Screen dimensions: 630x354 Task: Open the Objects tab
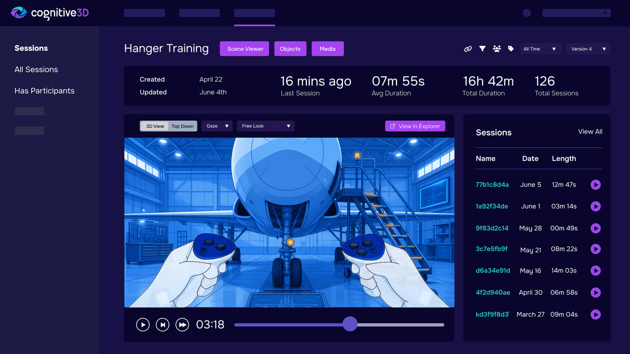(x=290, y=49)
